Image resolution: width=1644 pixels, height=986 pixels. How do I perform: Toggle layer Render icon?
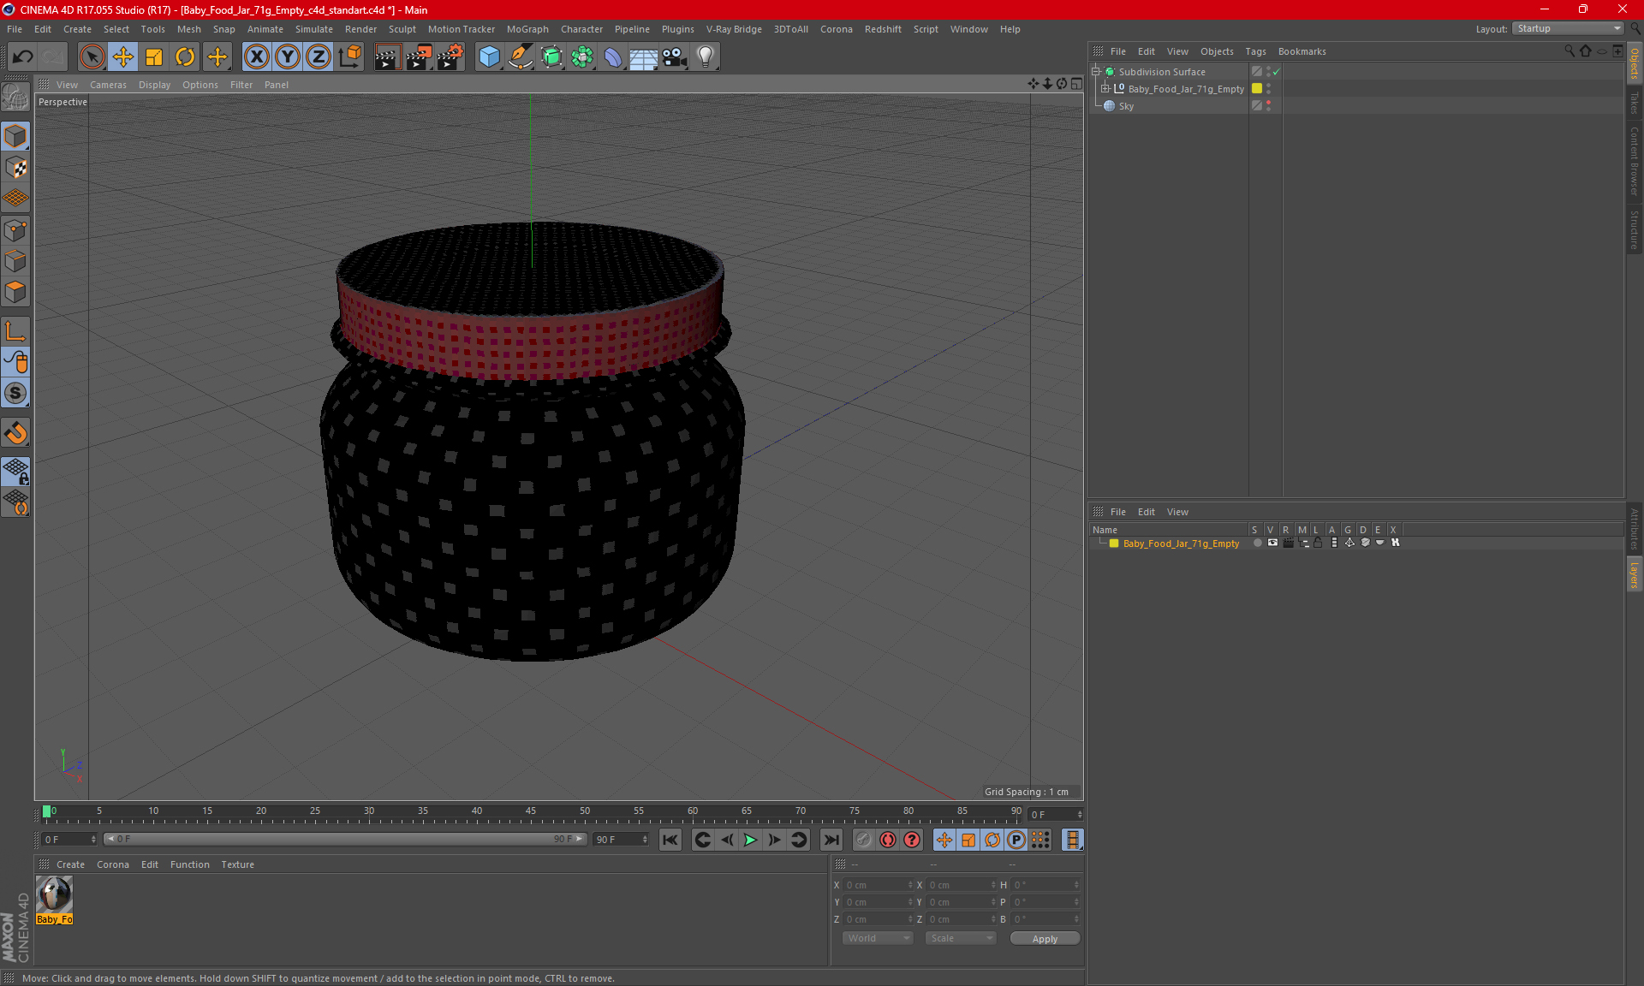coord(1288,543)
